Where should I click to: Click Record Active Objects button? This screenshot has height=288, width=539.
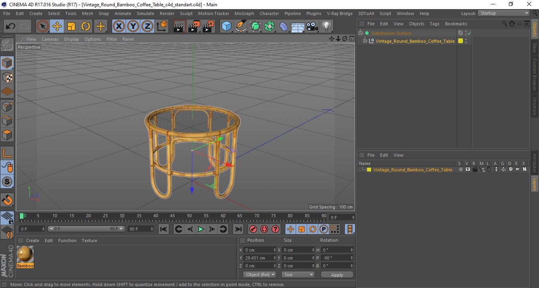253,229
